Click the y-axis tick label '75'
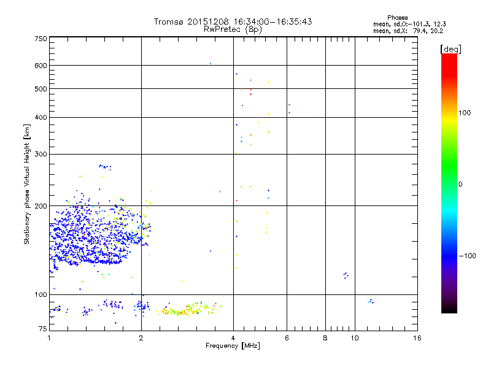The height and width of the screenshot is (368, 491). pyautogui.click(x=43, y=329)
